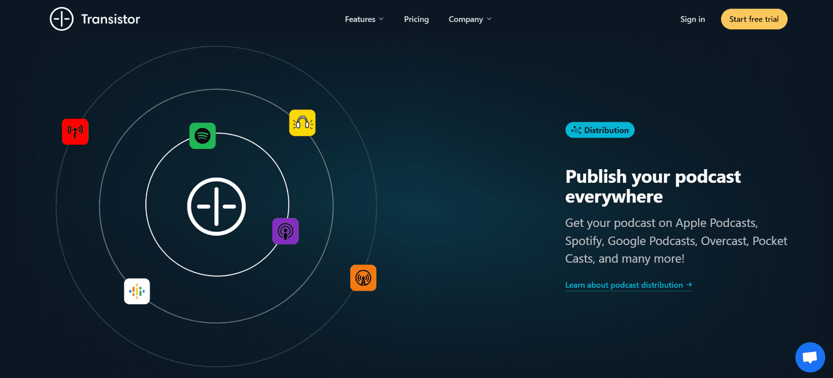Open the blue chat support bubble
This screenshot has height=378, width=833.
[810, 357]
